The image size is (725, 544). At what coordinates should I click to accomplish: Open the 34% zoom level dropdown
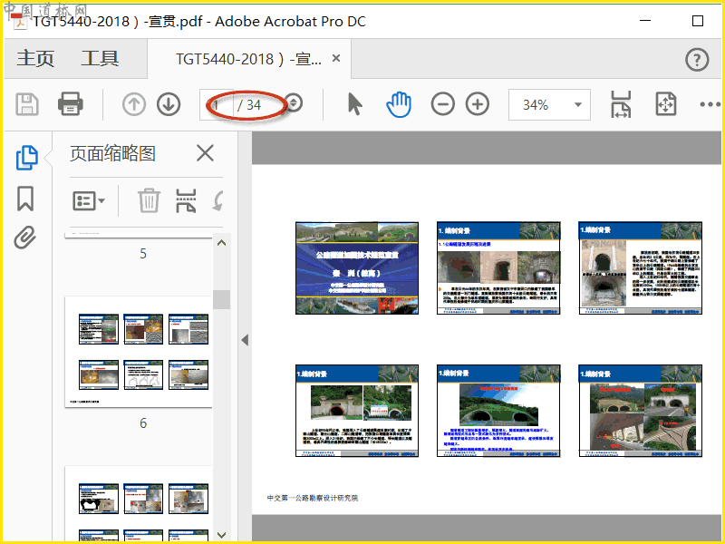549,104
